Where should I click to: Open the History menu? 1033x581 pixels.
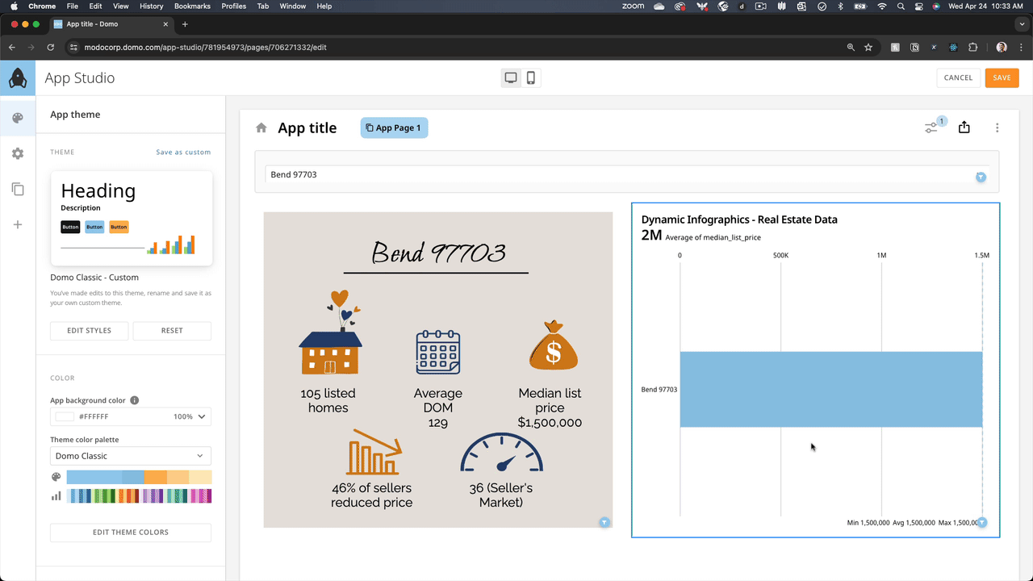(x=151, y=6)
